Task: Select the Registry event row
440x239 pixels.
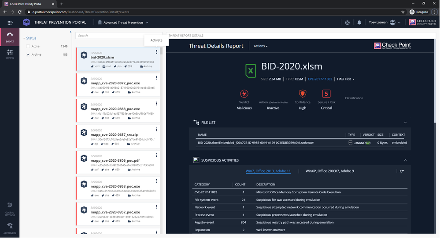Action: point(300,222)
